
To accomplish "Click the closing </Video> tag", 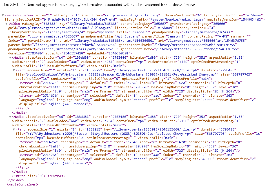I will (x=16, y=180).
